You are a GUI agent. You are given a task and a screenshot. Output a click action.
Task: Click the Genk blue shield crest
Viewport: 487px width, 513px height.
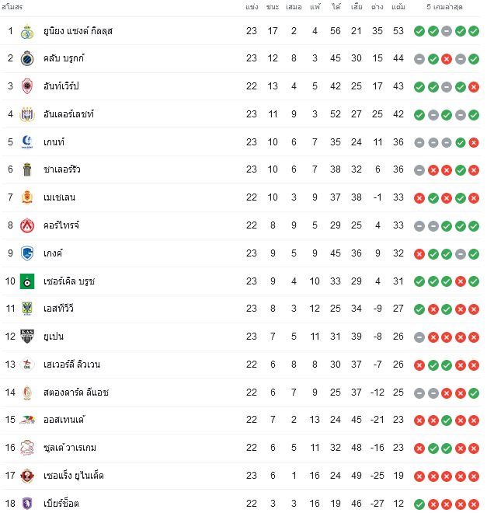[27, 253]
